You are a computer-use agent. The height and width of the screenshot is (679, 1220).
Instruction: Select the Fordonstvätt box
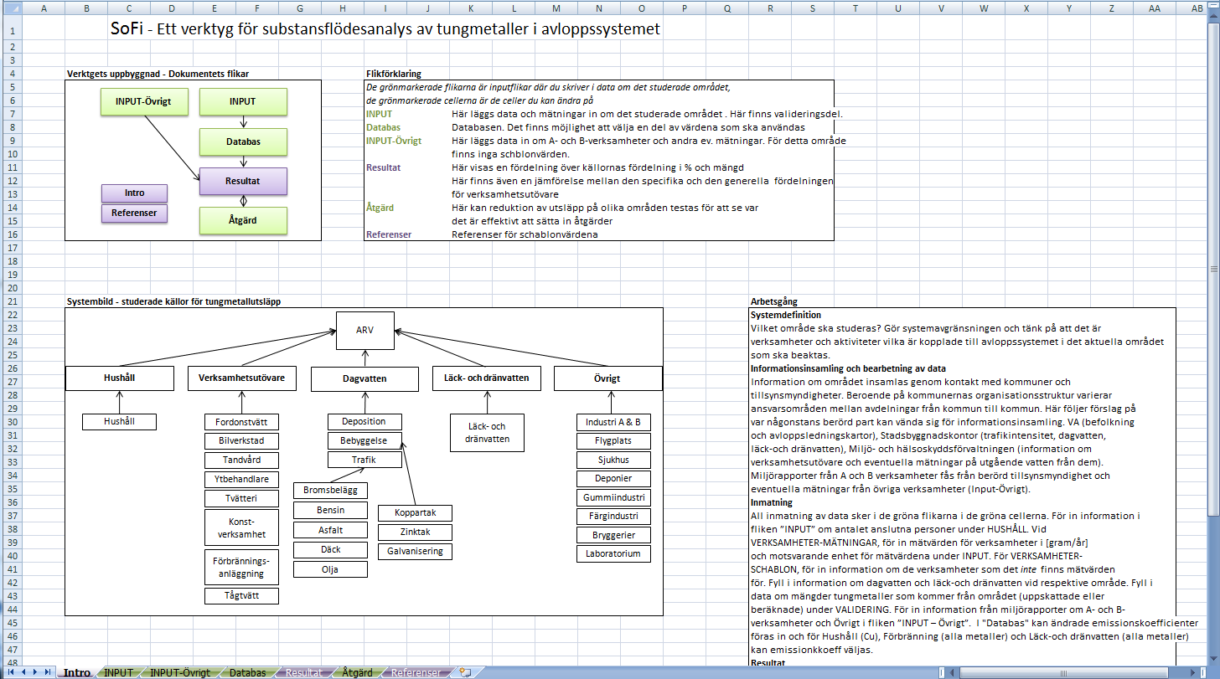click(242, 422)
